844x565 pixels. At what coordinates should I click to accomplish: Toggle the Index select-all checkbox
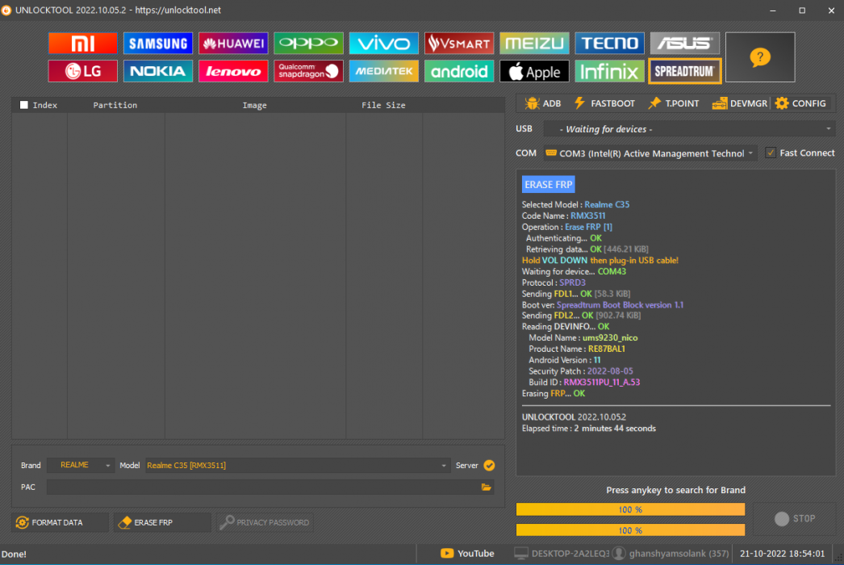(x=23, y=105)
